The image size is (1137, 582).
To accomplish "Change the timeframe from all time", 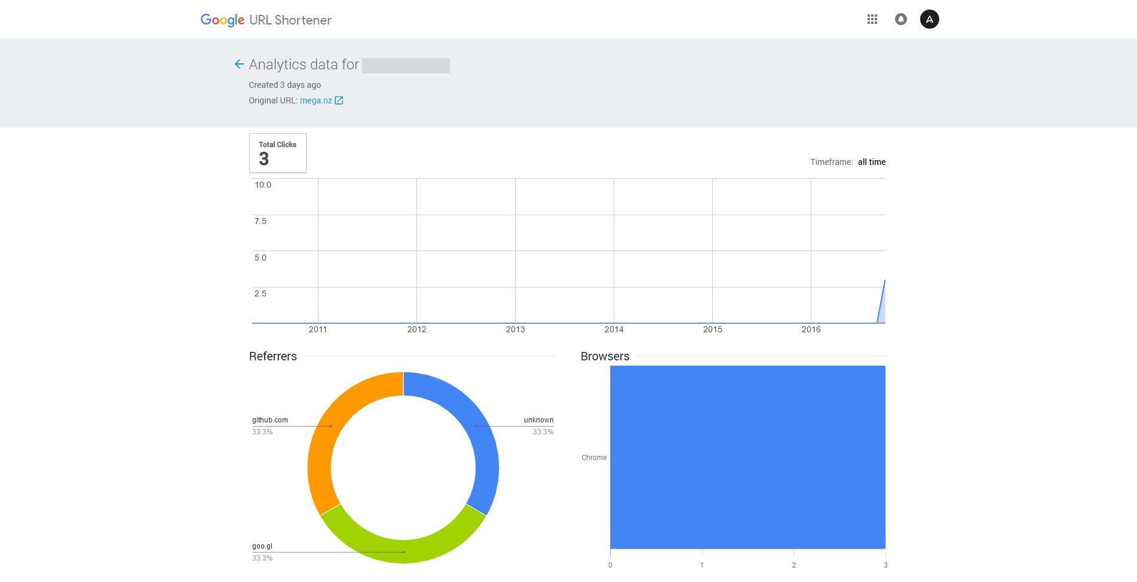I will point(871,162).
